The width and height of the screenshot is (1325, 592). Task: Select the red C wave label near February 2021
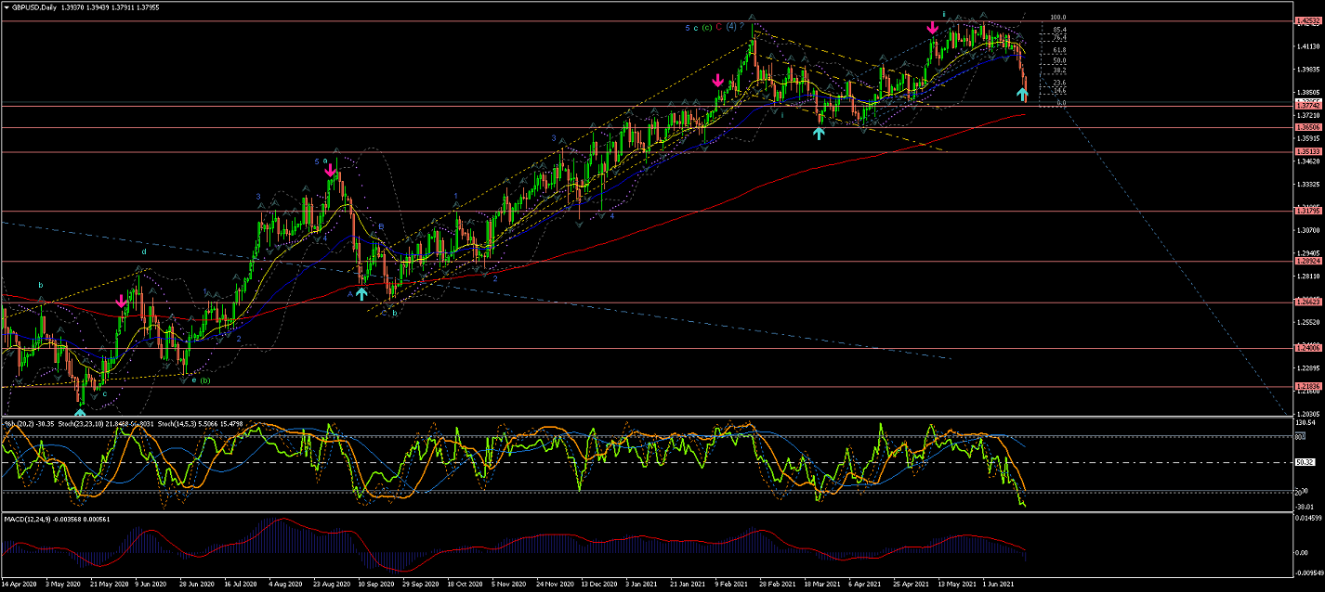pyautogui.click(x=719, y=27)
